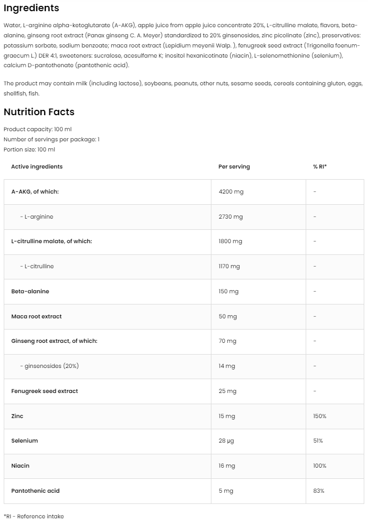The width and height of the screenshot is (368, 521).
Task: Click the L-arginine 2730 mg value
Action: (231, 217)
